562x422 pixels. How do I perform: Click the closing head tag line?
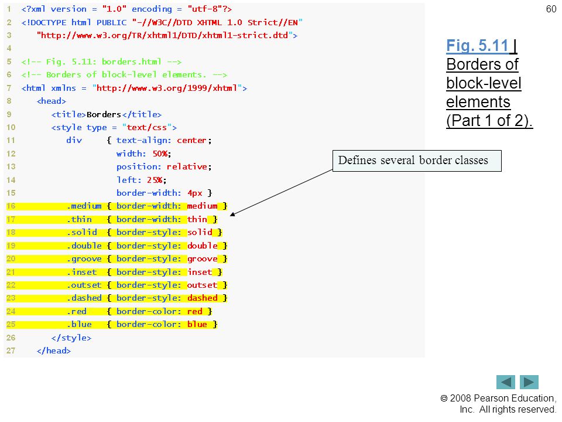(x=54, y=350)
